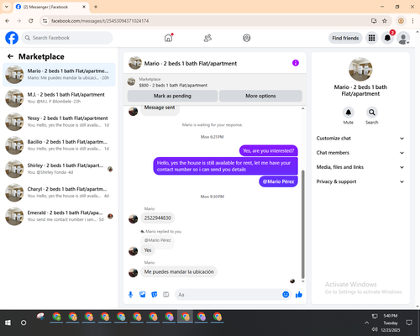
Task: Open Bacilio conversation in the list
Action: pos(59,145)
